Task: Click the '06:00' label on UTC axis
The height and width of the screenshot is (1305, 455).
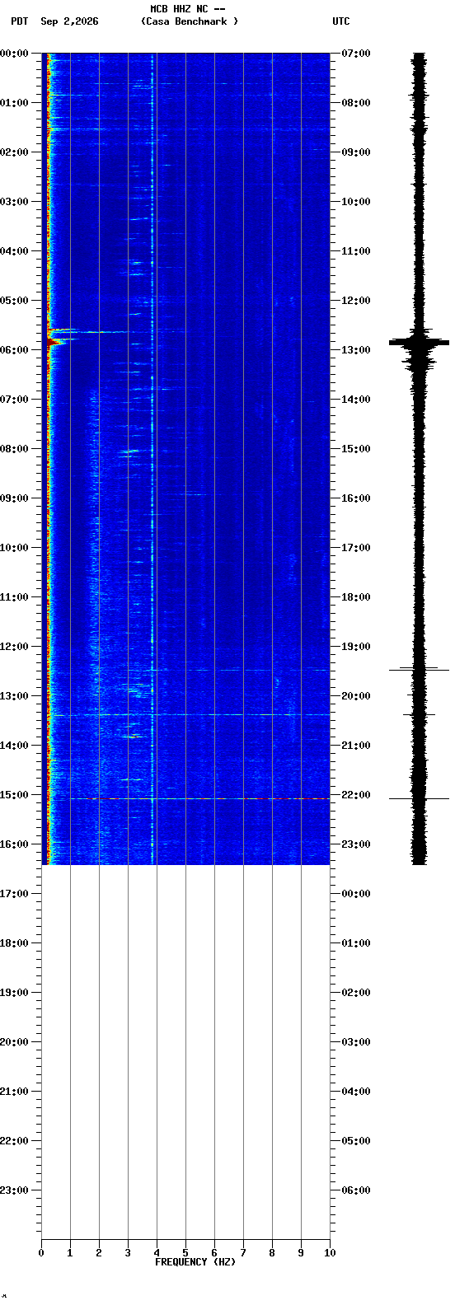Action: point(356,1190)
